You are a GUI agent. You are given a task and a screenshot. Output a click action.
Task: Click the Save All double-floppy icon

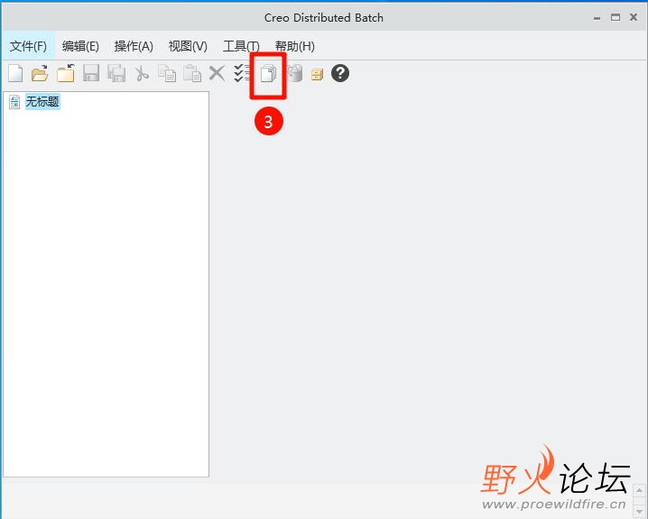pos(116,73)
